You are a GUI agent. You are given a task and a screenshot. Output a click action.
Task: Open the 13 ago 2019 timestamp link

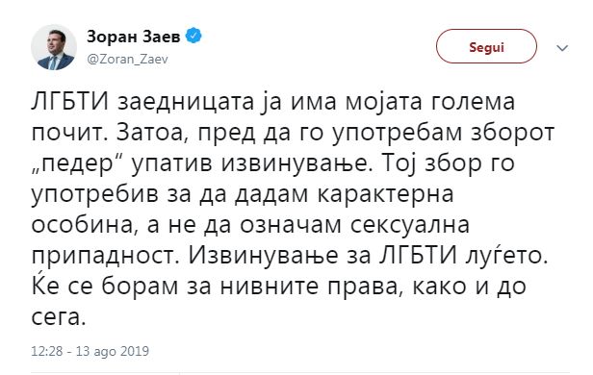pyautogui.click(x=90, y=351)
